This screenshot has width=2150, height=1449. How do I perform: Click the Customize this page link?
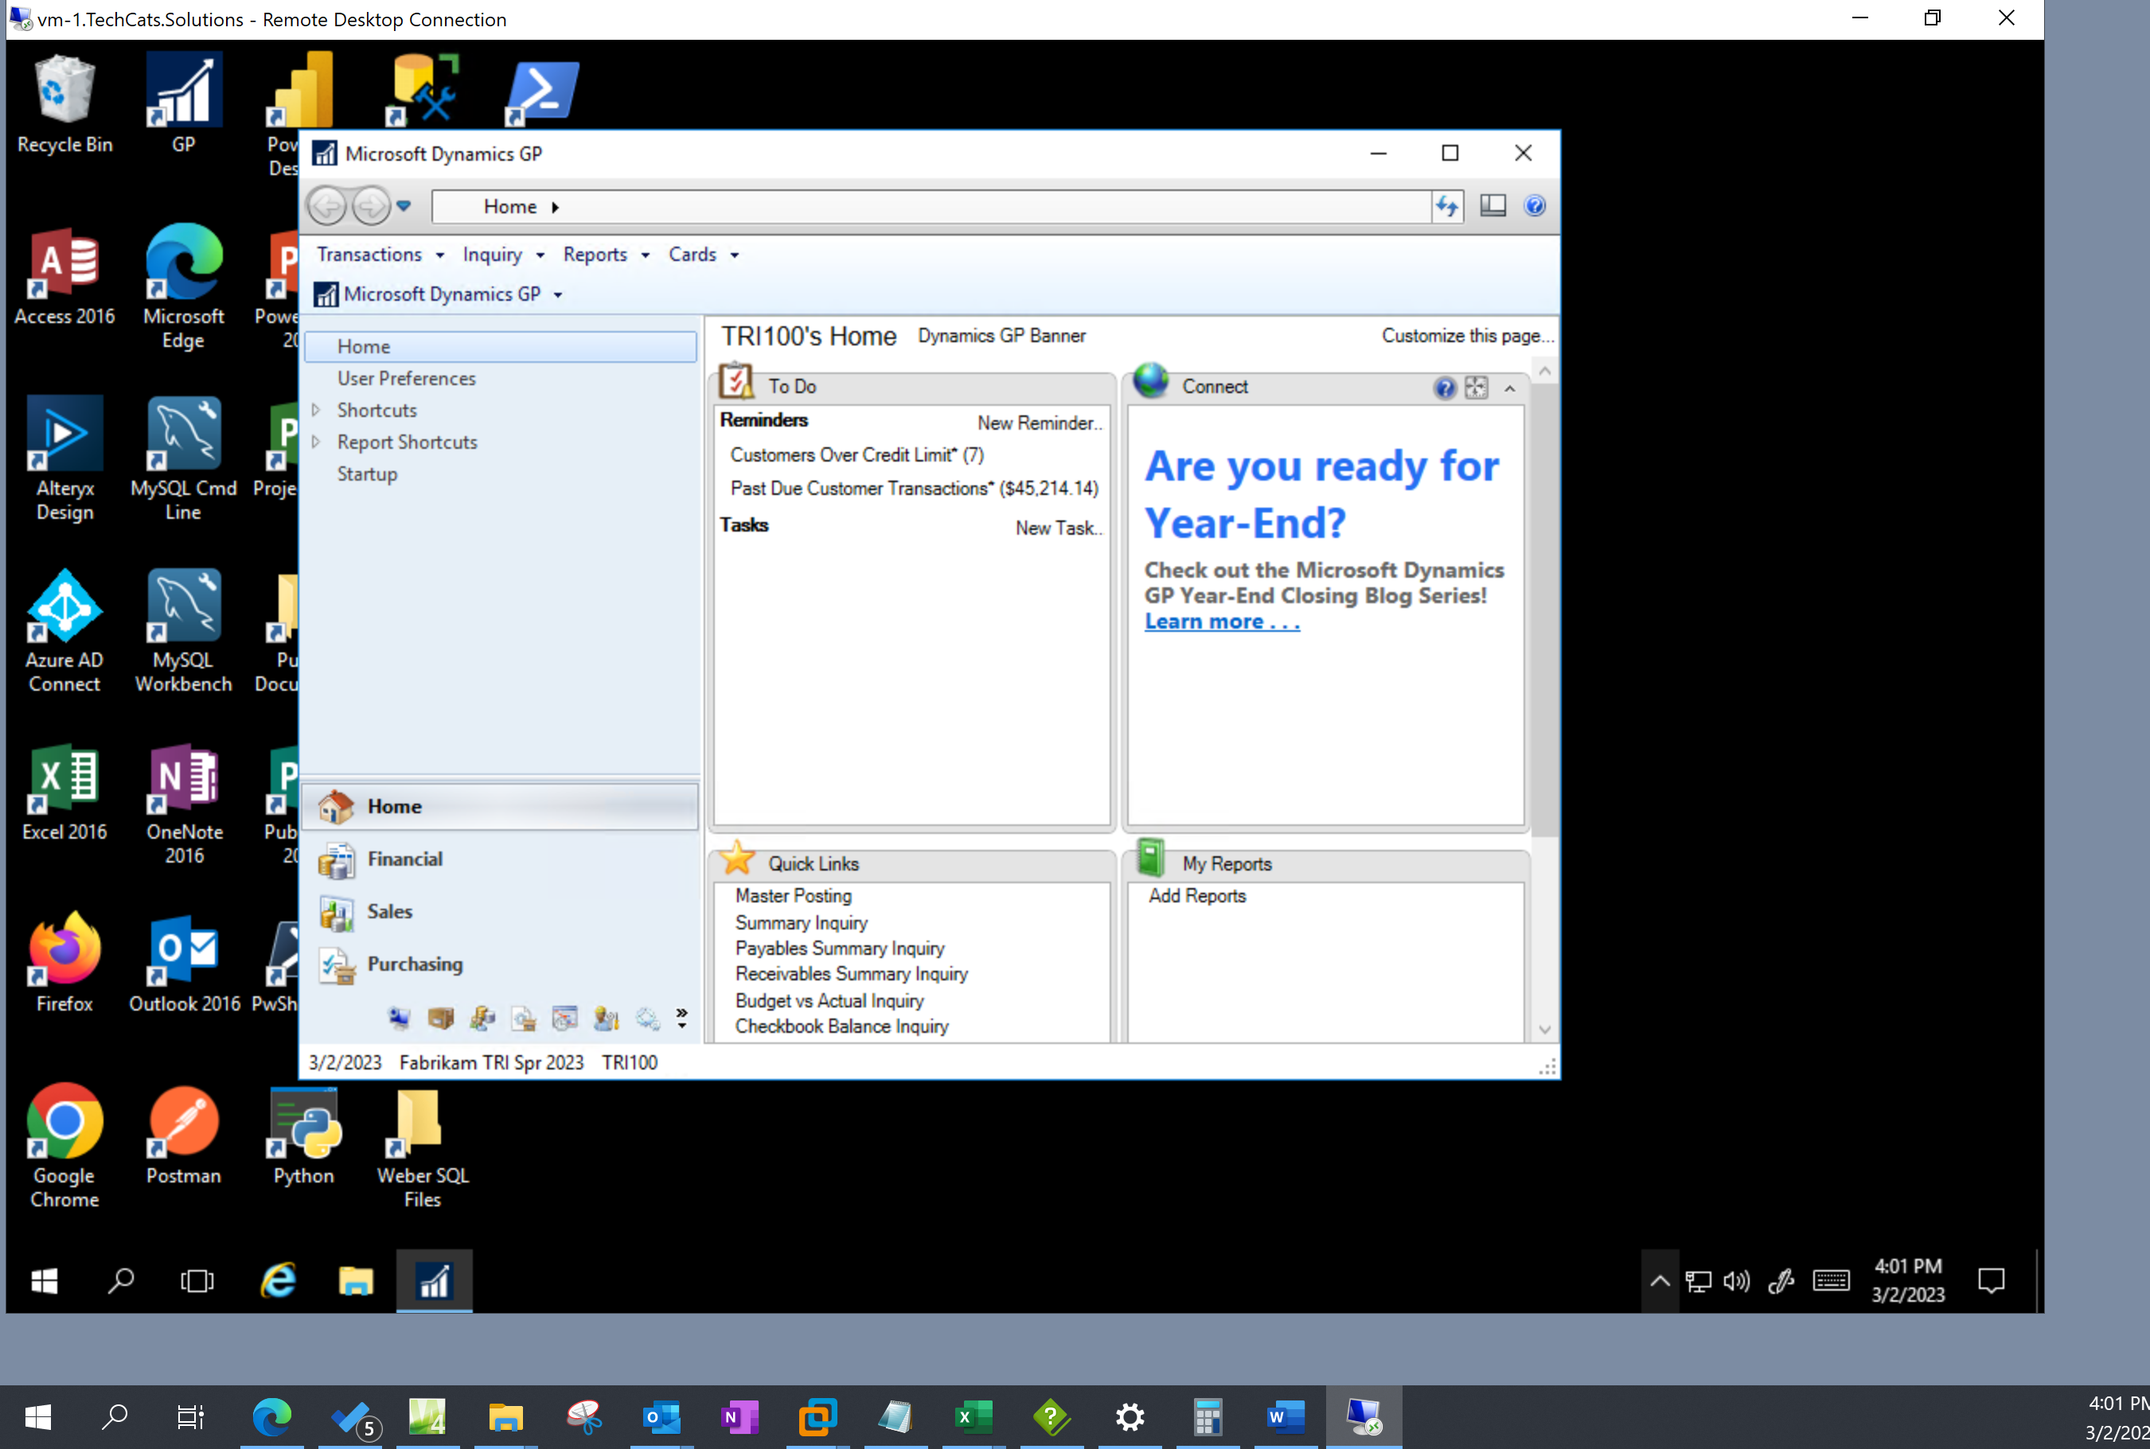[1467, 336]
